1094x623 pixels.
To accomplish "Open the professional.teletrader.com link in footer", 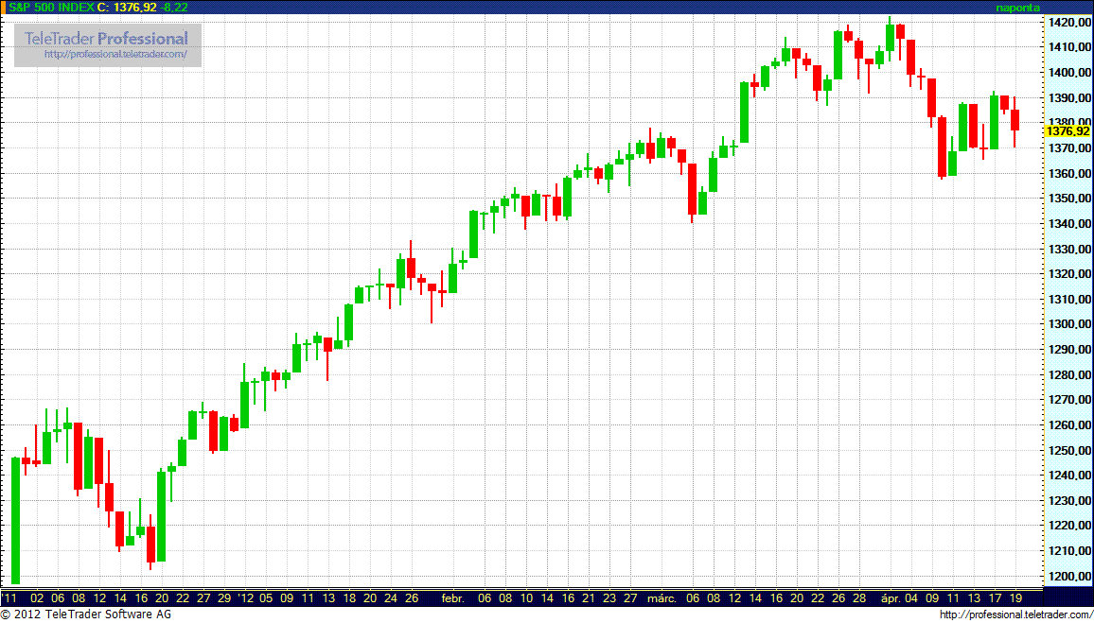I will coord(1016,614).
